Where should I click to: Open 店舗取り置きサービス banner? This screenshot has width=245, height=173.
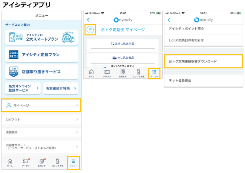(42, 72)
